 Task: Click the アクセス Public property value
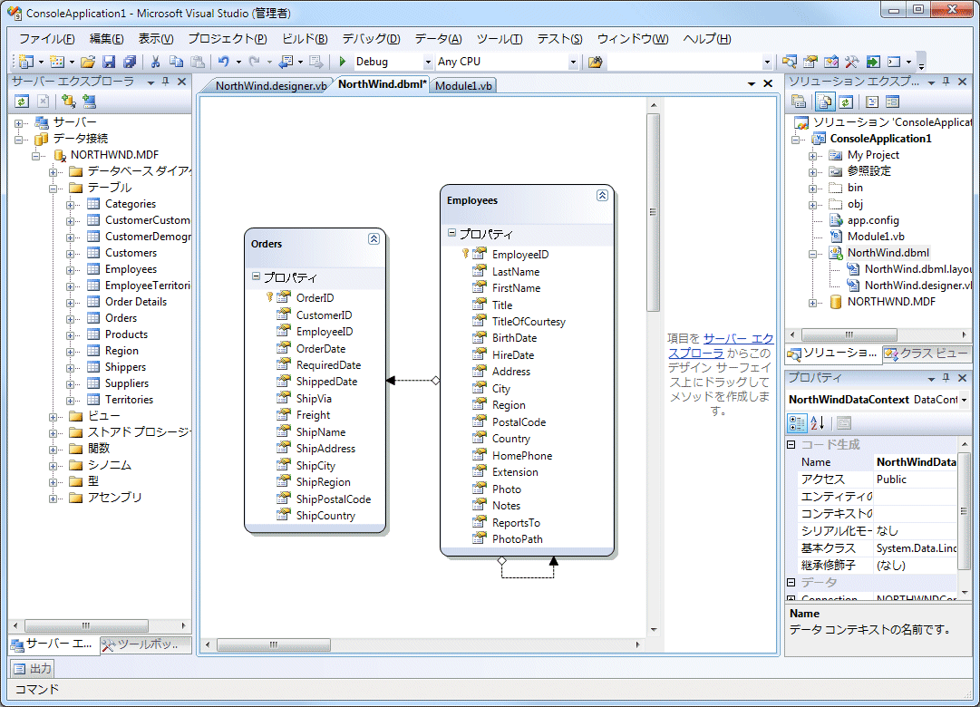coord(916,479)
